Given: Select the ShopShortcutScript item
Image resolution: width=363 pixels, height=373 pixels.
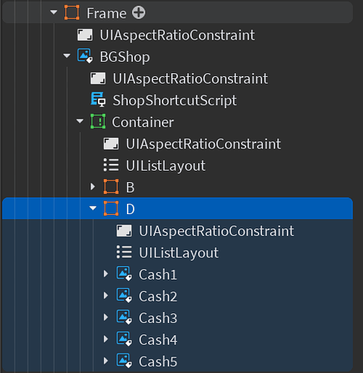Looking at the screenshot, I should (175, 100).
